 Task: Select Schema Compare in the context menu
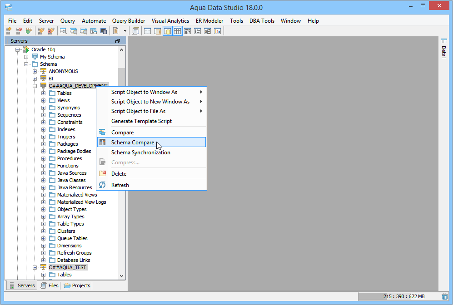coord(151,142)
